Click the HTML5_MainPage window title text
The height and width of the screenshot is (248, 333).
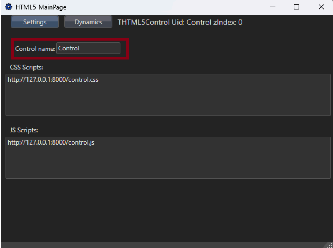[x=41, y=7]
